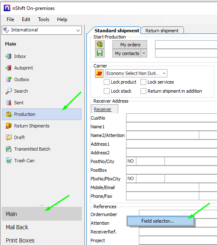Click the Search magnifier icon
The width and height of the screenshot is (217, 245).
9,91
